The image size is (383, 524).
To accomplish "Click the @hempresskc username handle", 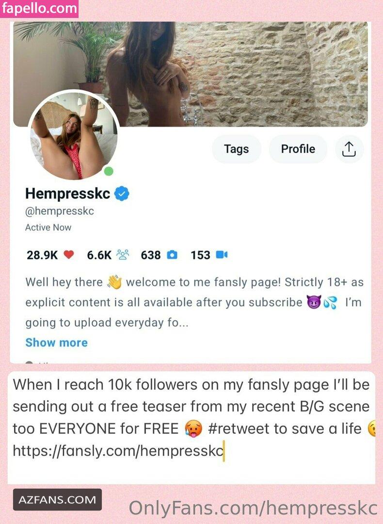I will pyautogui.click(x=60, y=211).
